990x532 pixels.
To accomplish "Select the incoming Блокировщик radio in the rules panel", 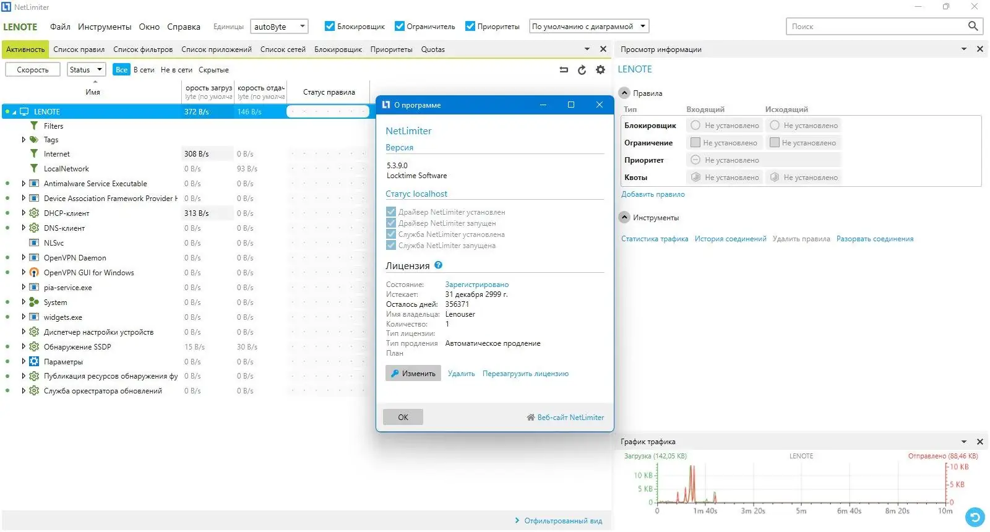I will click(x=695, y=125).
